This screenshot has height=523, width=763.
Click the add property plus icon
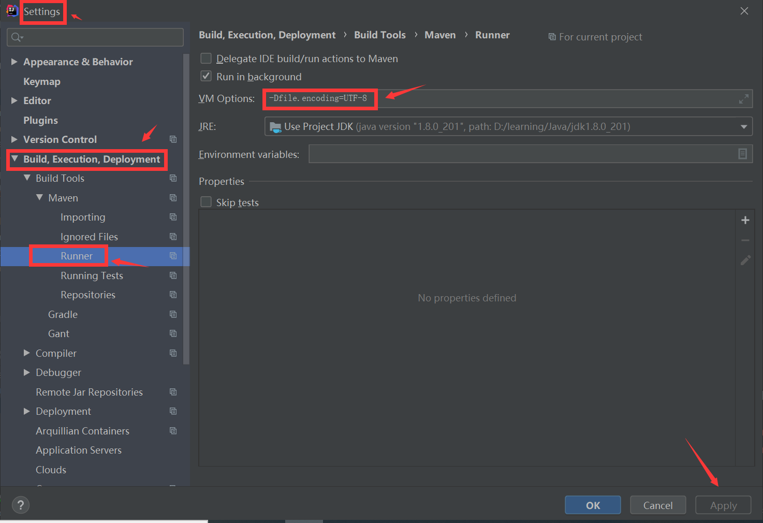click(745, 220)
